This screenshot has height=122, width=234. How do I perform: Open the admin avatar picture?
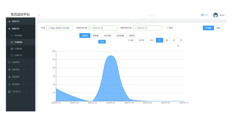point(216,15)
